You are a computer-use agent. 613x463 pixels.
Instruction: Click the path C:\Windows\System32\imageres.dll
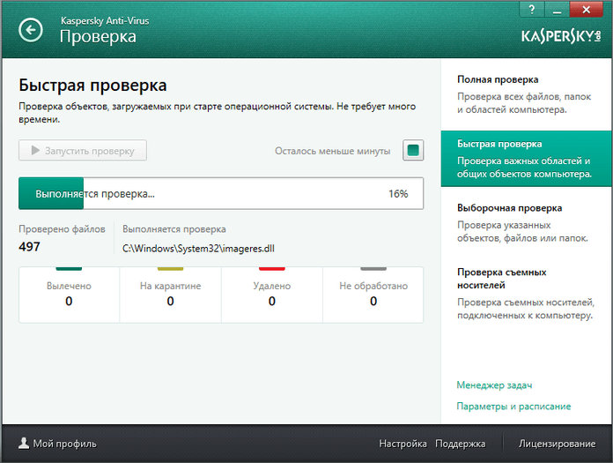198,249
